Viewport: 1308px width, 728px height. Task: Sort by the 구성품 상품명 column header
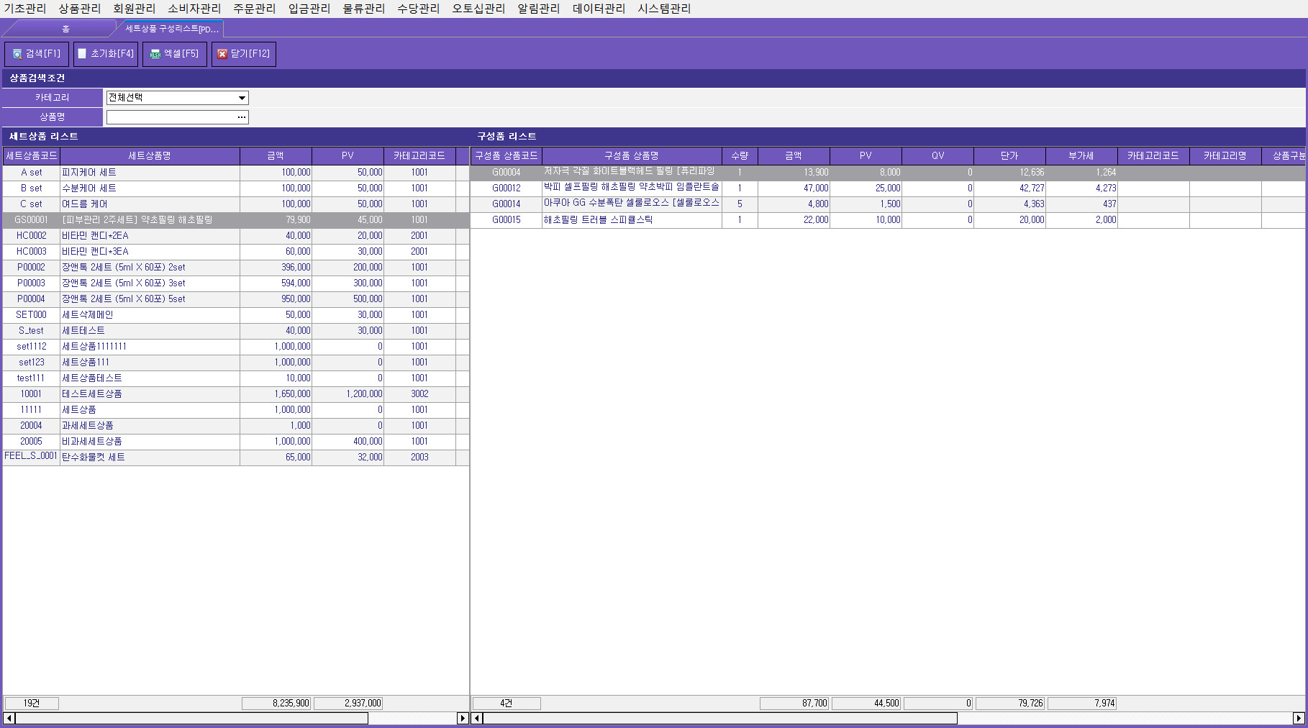click(631, 156)
